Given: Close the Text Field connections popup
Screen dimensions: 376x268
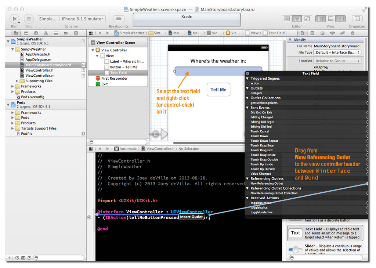Looking at the screenshot, I should click(247, 73).
